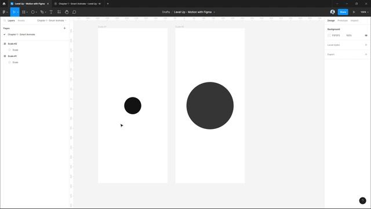Open Help and resources button
The height and width of the screenshot is (209, 371).
pyautogui.click(x=362, y=200)
